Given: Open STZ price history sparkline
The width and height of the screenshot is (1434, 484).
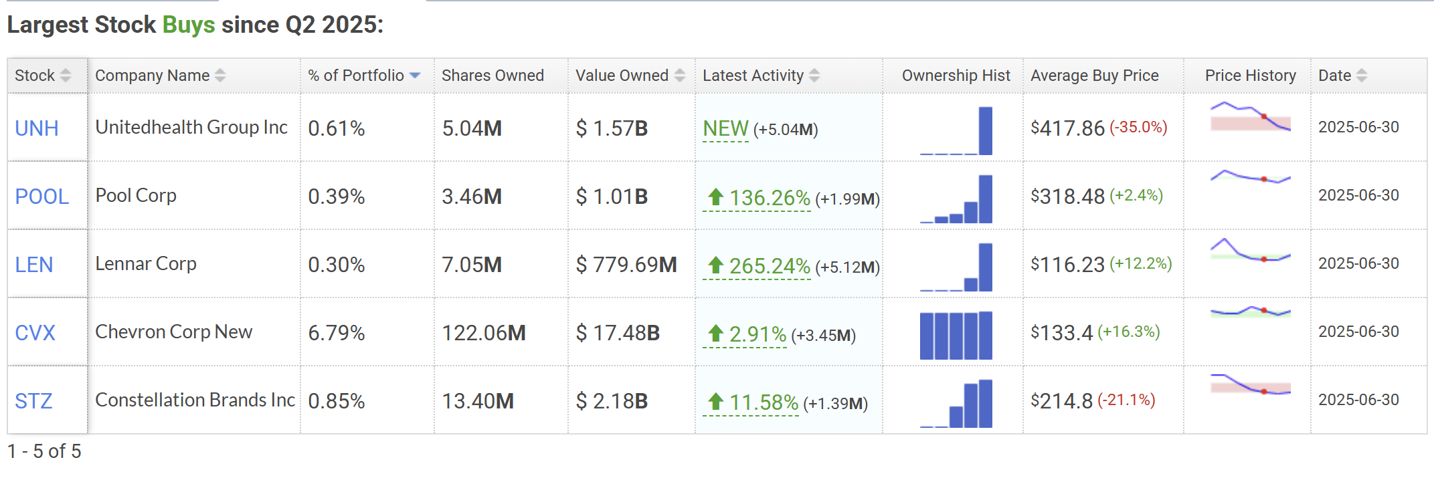Looking at the screenshot, I should pyautogui.click(x=1251, y=384).
